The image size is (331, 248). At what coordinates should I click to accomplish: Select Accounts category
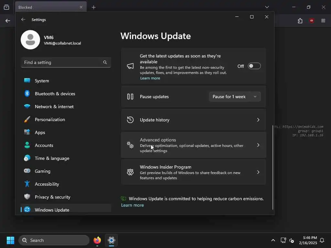66,145
